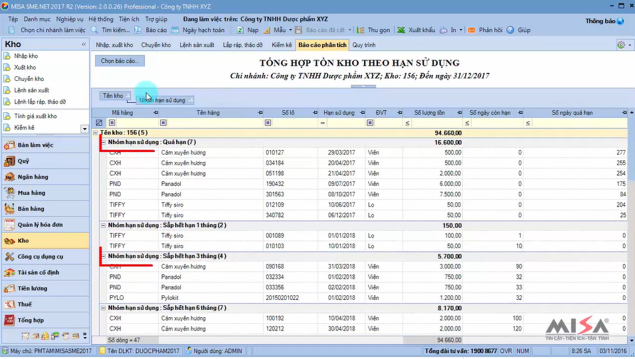This screenshot has height=359, width=635.
Task: Pin the Số lô column header
Action: (315, 113)
